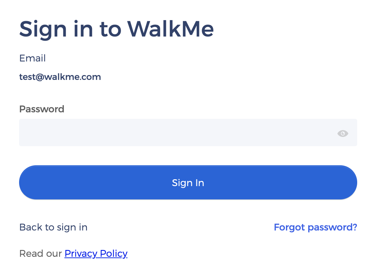
Task: Open the Forgot password? link
Action: pyautogui.click(x=315, y=227)
